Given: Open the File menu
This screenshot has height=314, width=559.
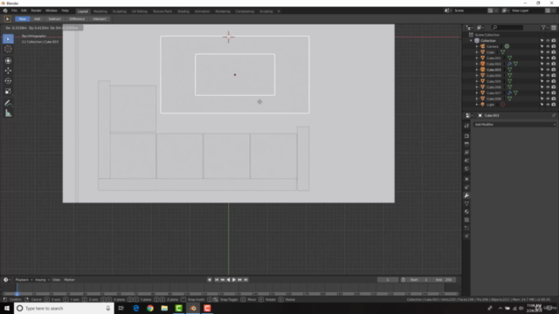Looking at the screenshot, I should (14, 11).
